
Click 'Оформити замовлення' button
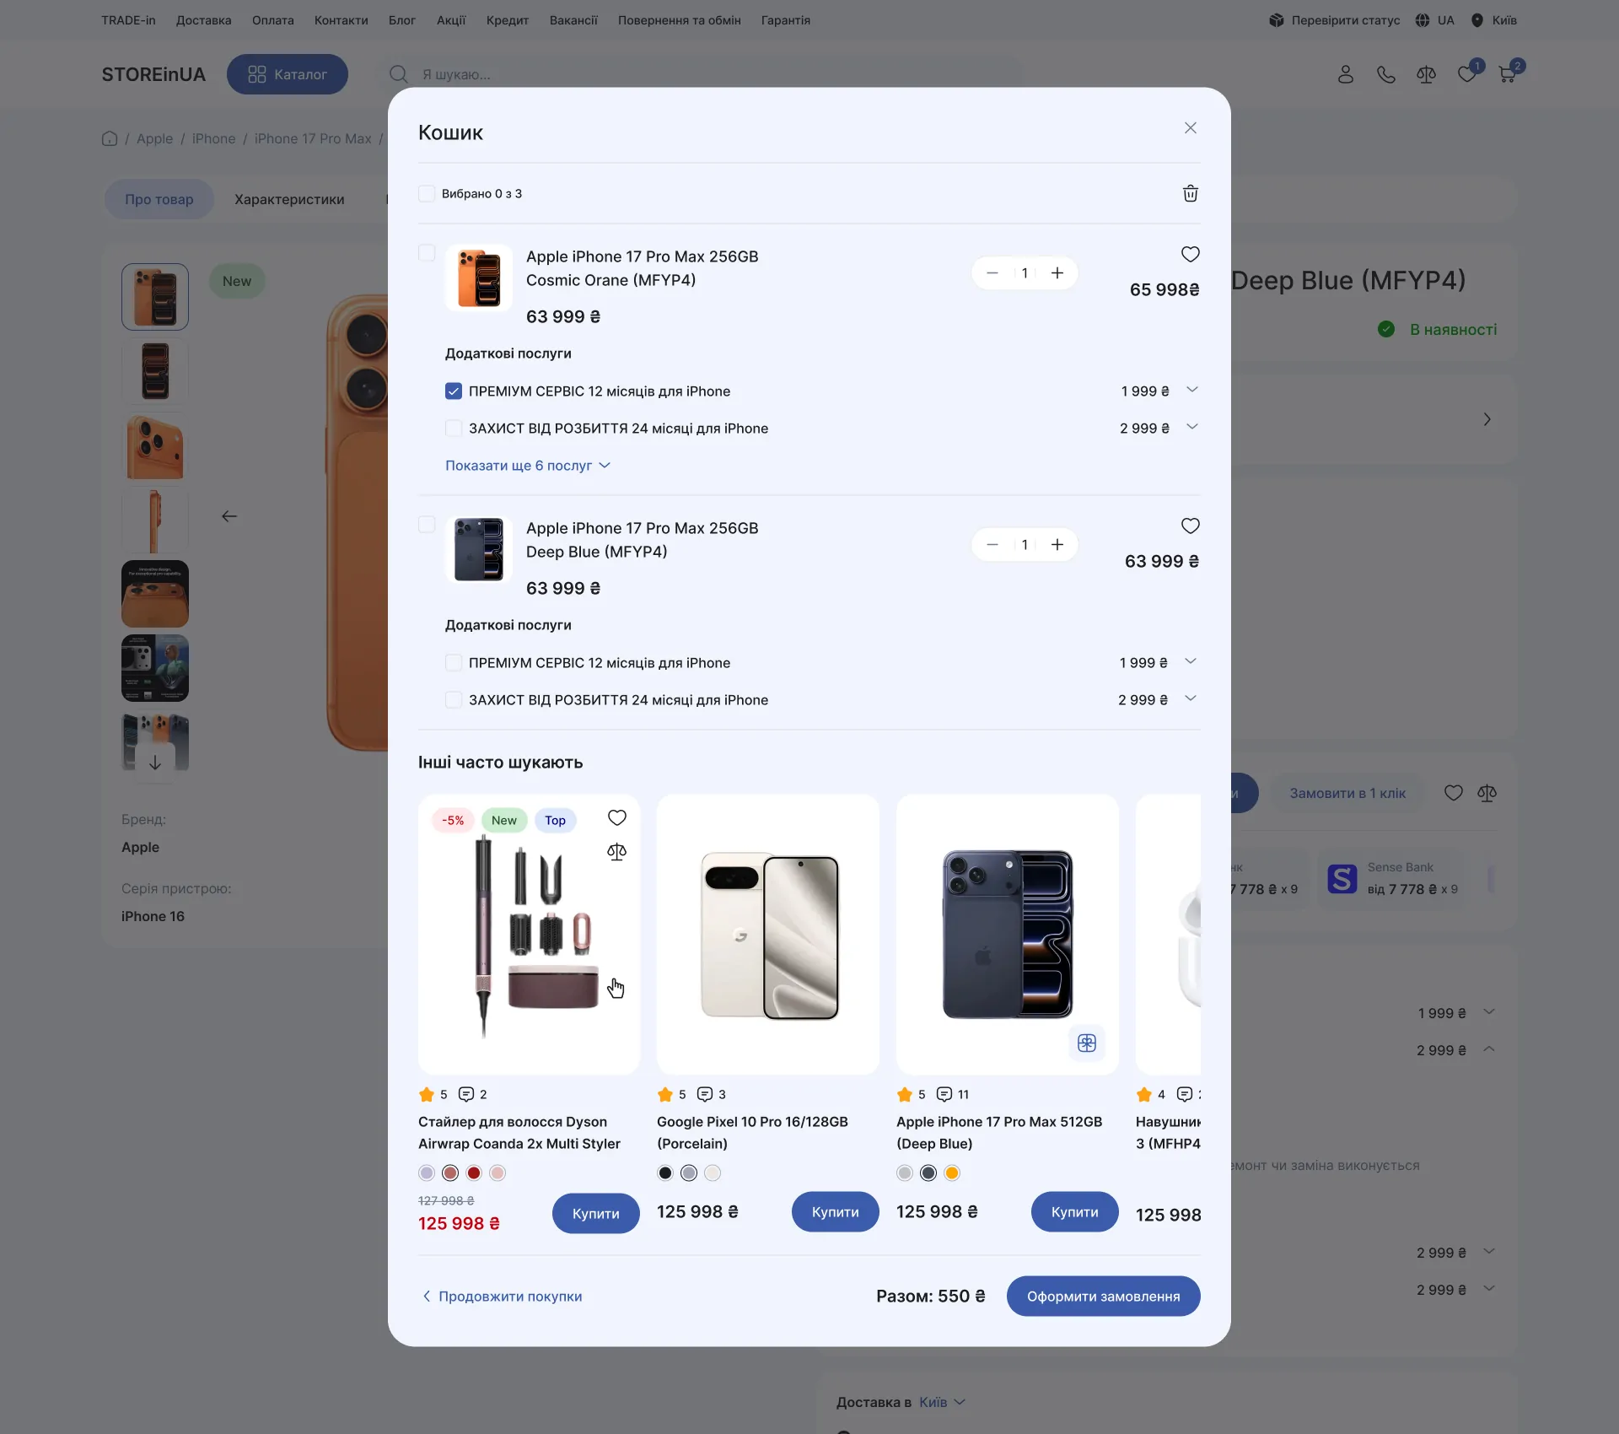(1103, 1296)
